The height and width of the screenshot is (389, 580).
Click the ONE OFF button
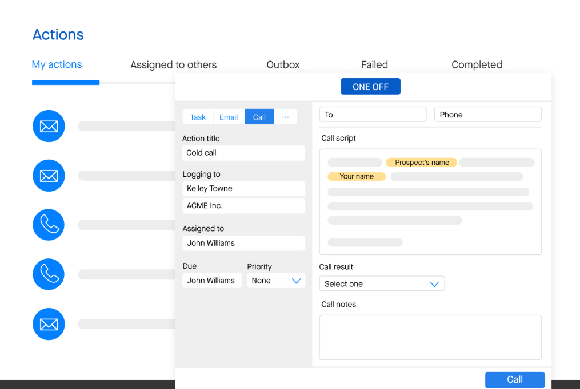(370, 86)
